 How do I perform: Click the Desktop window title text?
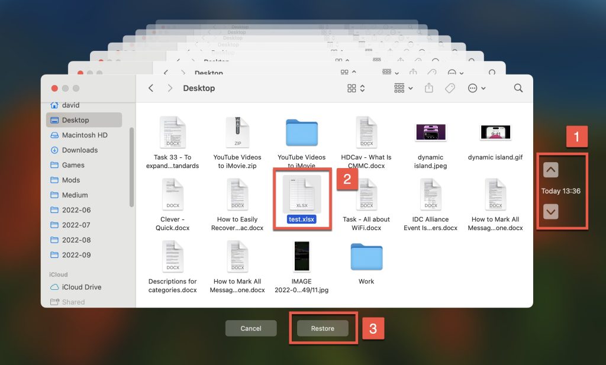click(x=199, y=88)
